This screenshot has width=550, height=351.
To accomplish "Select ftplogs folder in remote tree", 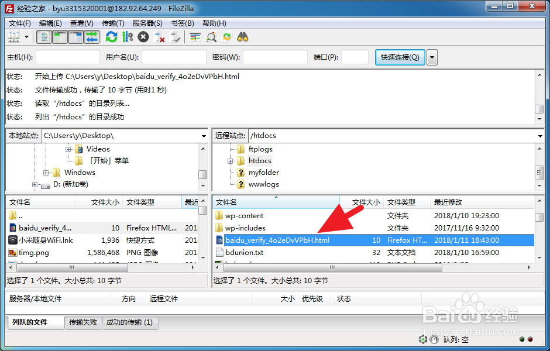I will click(260, 149).
